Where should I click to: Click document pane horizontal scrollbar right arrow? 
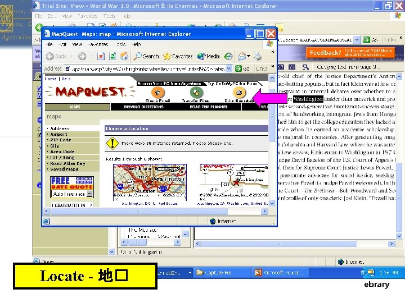pos(391,244)
